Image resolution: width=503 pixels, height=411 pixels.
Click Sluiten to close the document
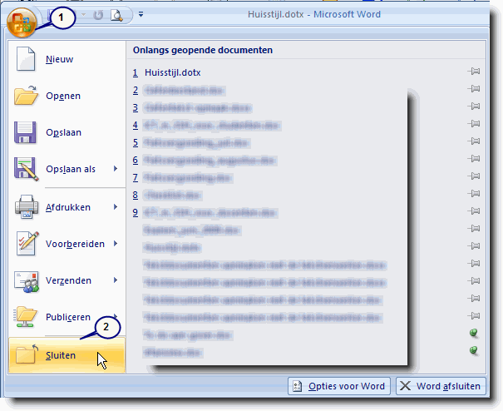coord(67,355)
